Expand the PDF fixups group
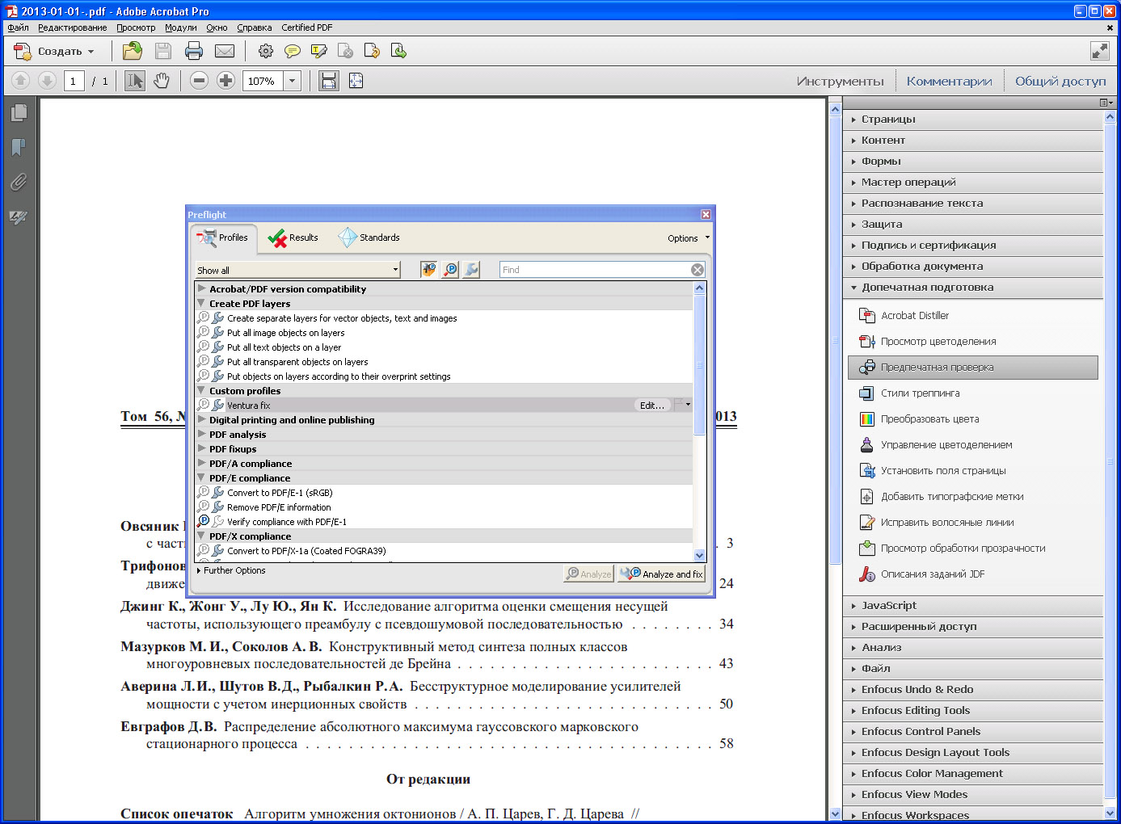This screenshot has width=1121, height=824. (x=202, y=448)
